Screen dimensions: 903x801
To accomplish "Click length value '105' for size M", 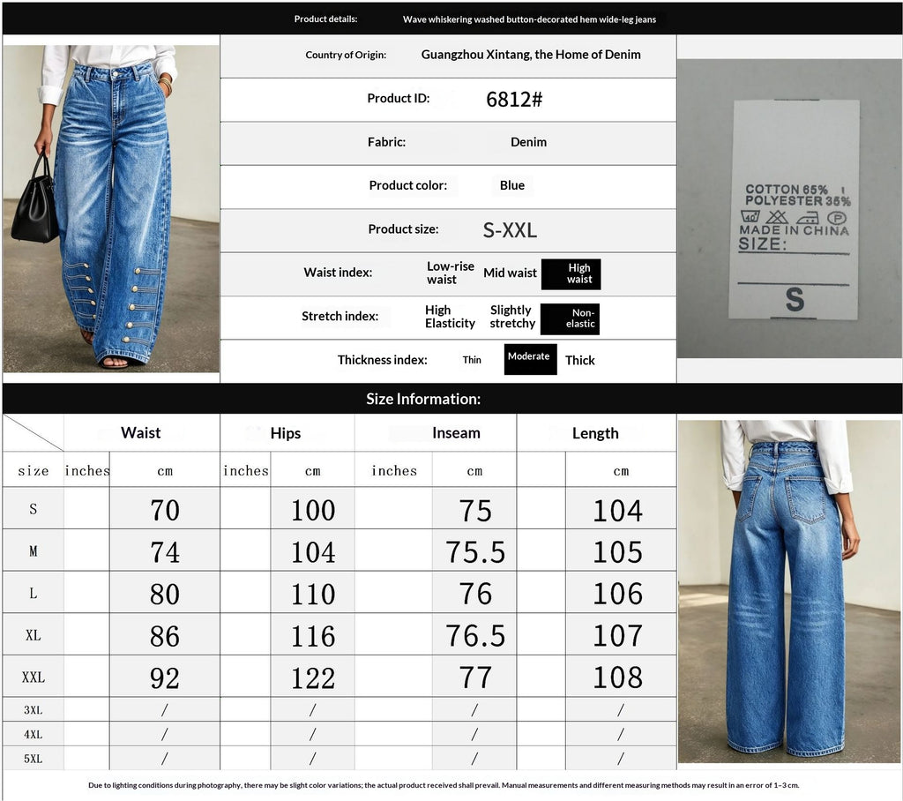I will point(618,552).
